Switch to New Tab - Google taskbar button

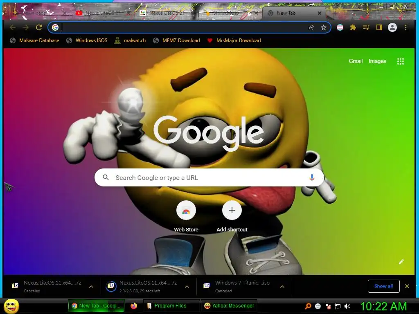pyautogui.click(x=97, y=306)
